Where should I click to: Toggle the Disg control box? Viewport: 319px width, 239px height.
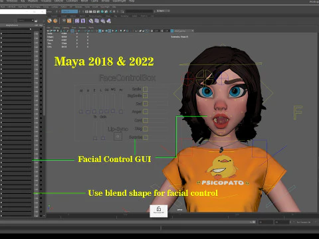pyautogui.click(x=146, y=129)
